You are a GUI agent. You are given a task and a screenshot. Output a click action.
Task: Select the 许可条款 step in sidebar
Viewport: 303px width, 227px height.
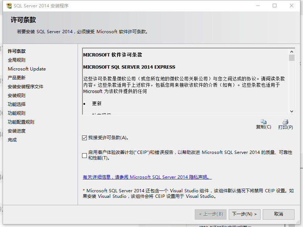pos(17,51)
